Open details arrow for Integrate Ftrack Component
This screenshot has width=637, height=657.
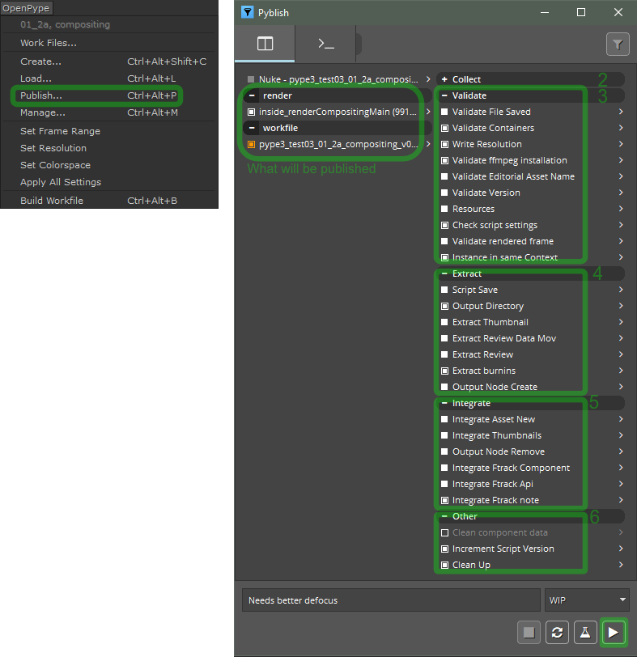click(x=621, y=468)
